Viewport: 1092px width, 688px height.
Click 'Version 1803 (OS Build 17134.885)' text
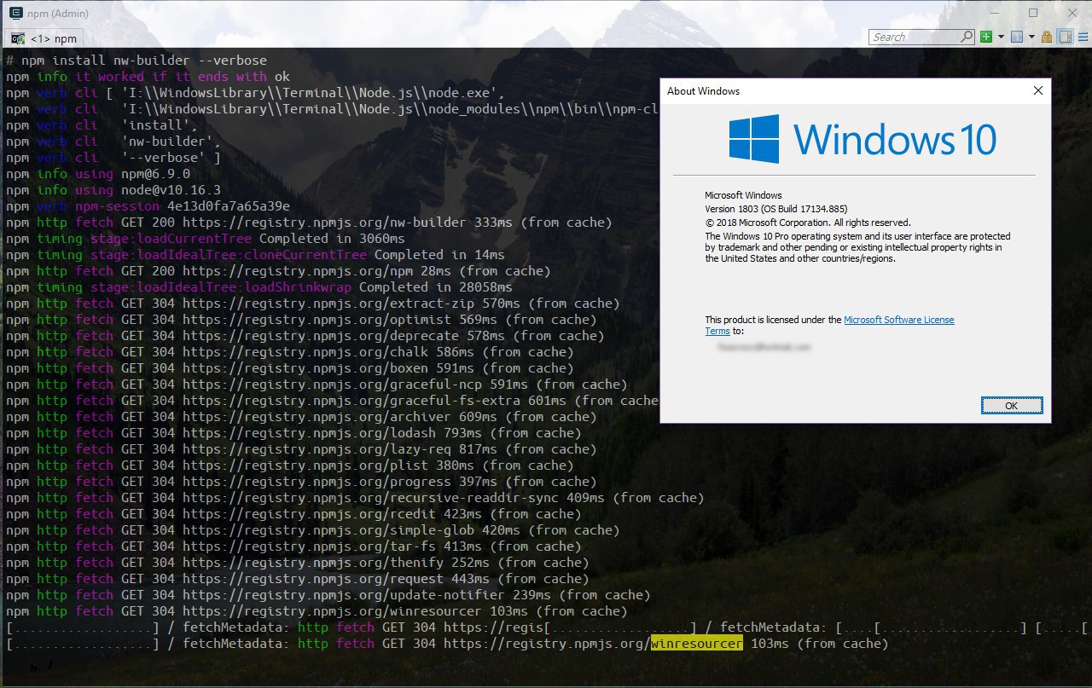click(775, 209)
